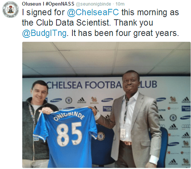
Task: Open the tweet's 10m timestamp
Action: [x=120, y=4]
